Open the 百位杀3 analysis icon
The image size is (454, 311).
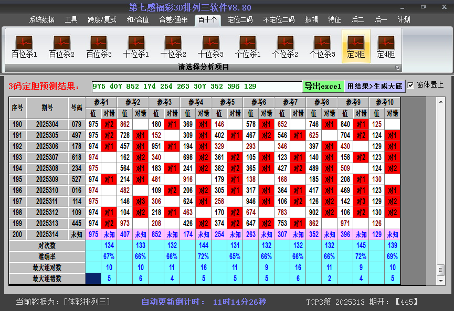point(99,46)
